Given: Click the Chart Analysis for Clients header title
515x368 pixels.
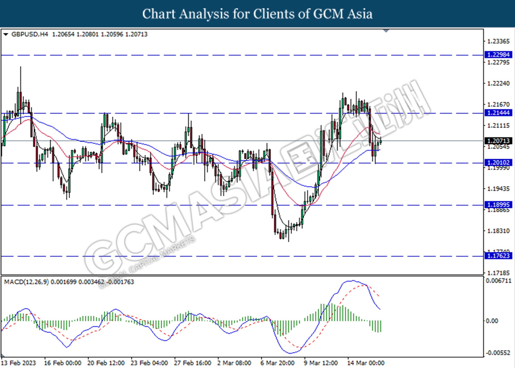Looking at the screenshot, I should [x=257, y=14].
